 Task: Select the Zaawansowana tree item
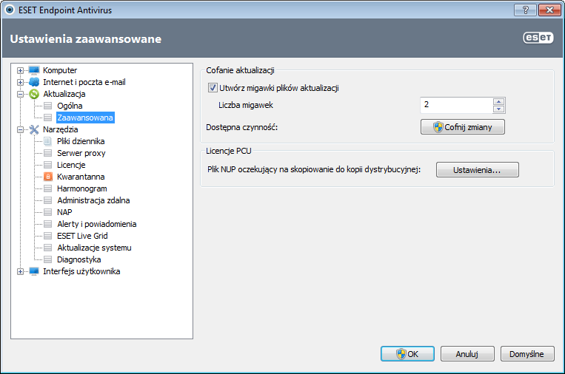click(85, 118)
